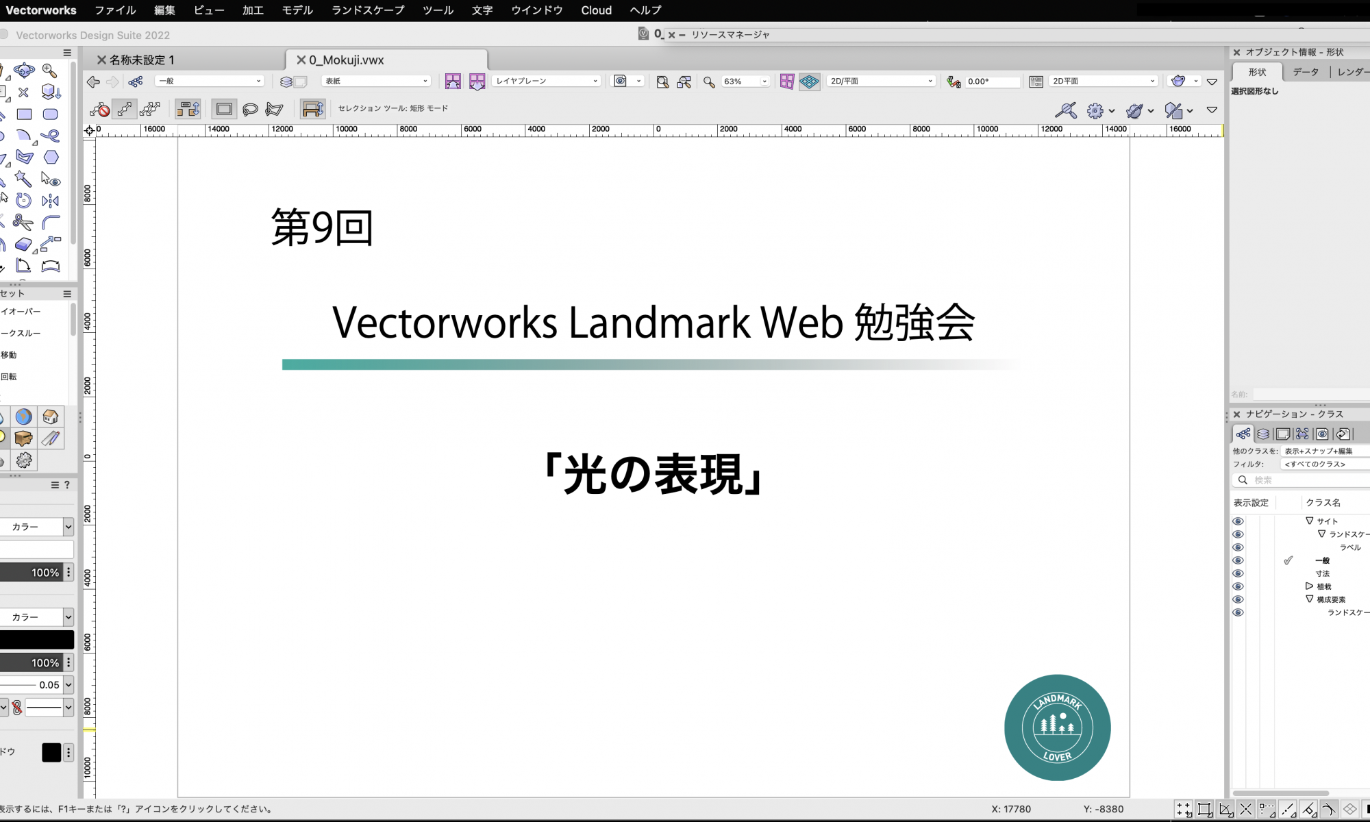1370x822 pixels.
Task: Select the Top/Plan view icon
Action: click(810, 82)
